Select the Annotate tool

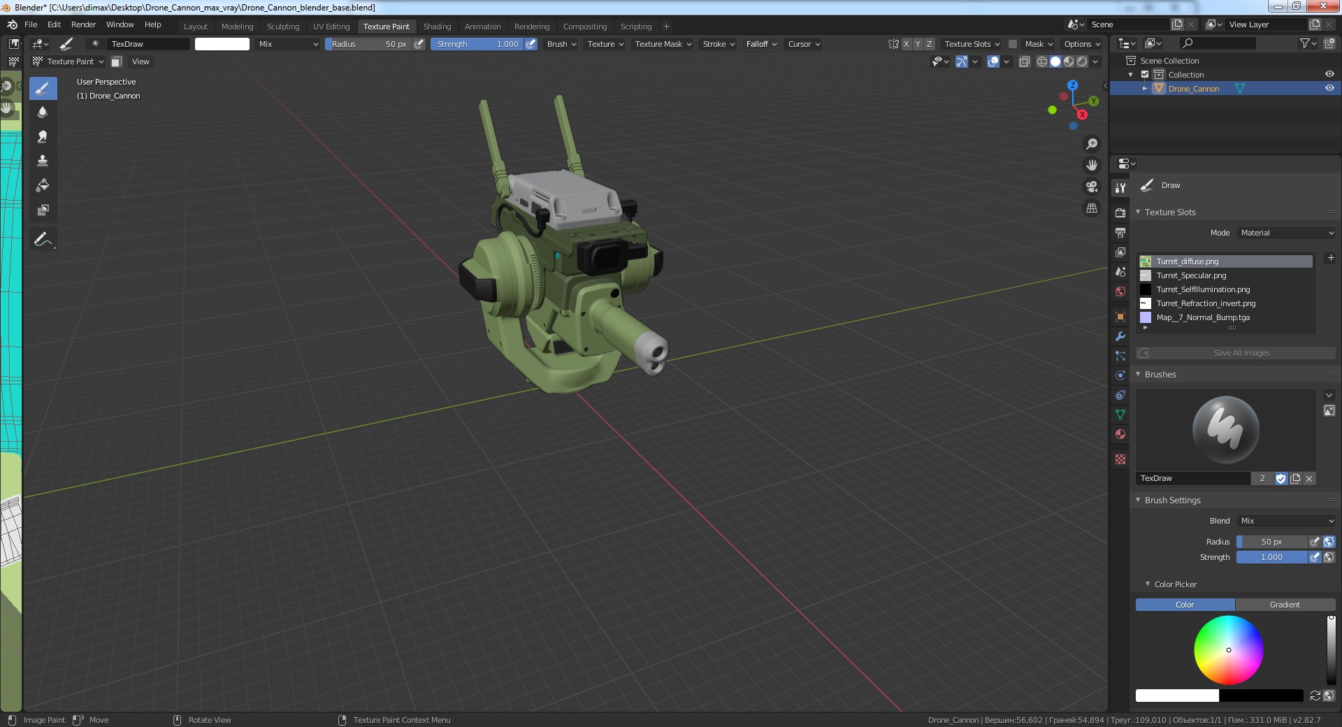click(43, 239)
